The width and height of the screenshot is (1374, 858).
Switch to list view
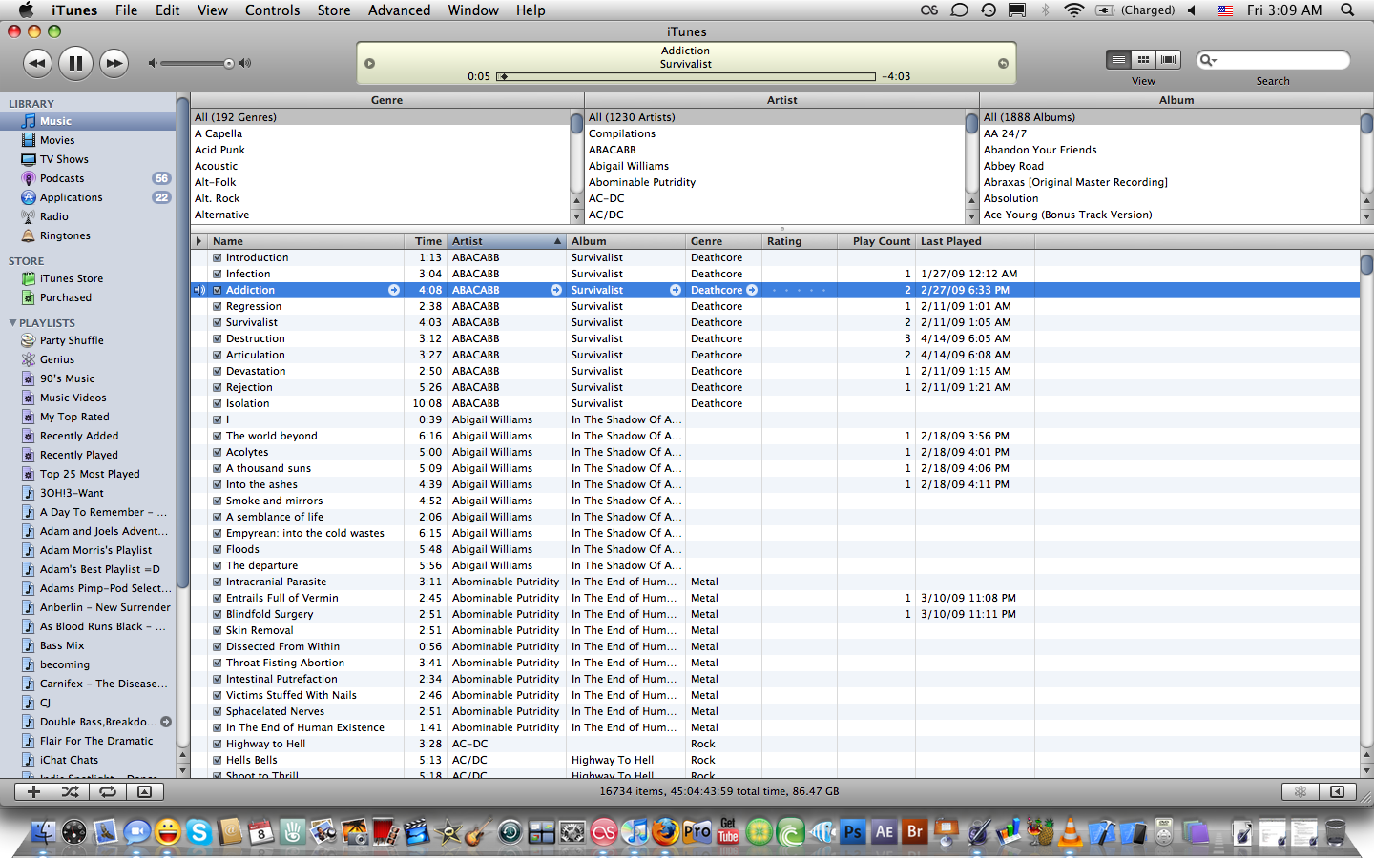tap(1118, 59)
